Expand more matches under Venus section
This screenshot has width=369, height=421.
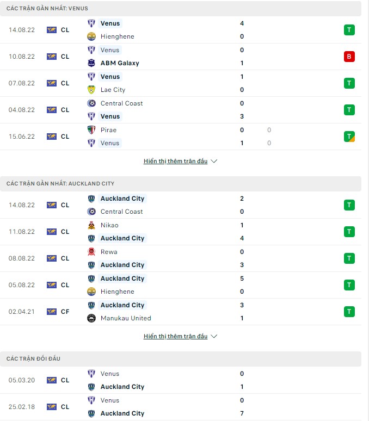(x=180, y=162)
